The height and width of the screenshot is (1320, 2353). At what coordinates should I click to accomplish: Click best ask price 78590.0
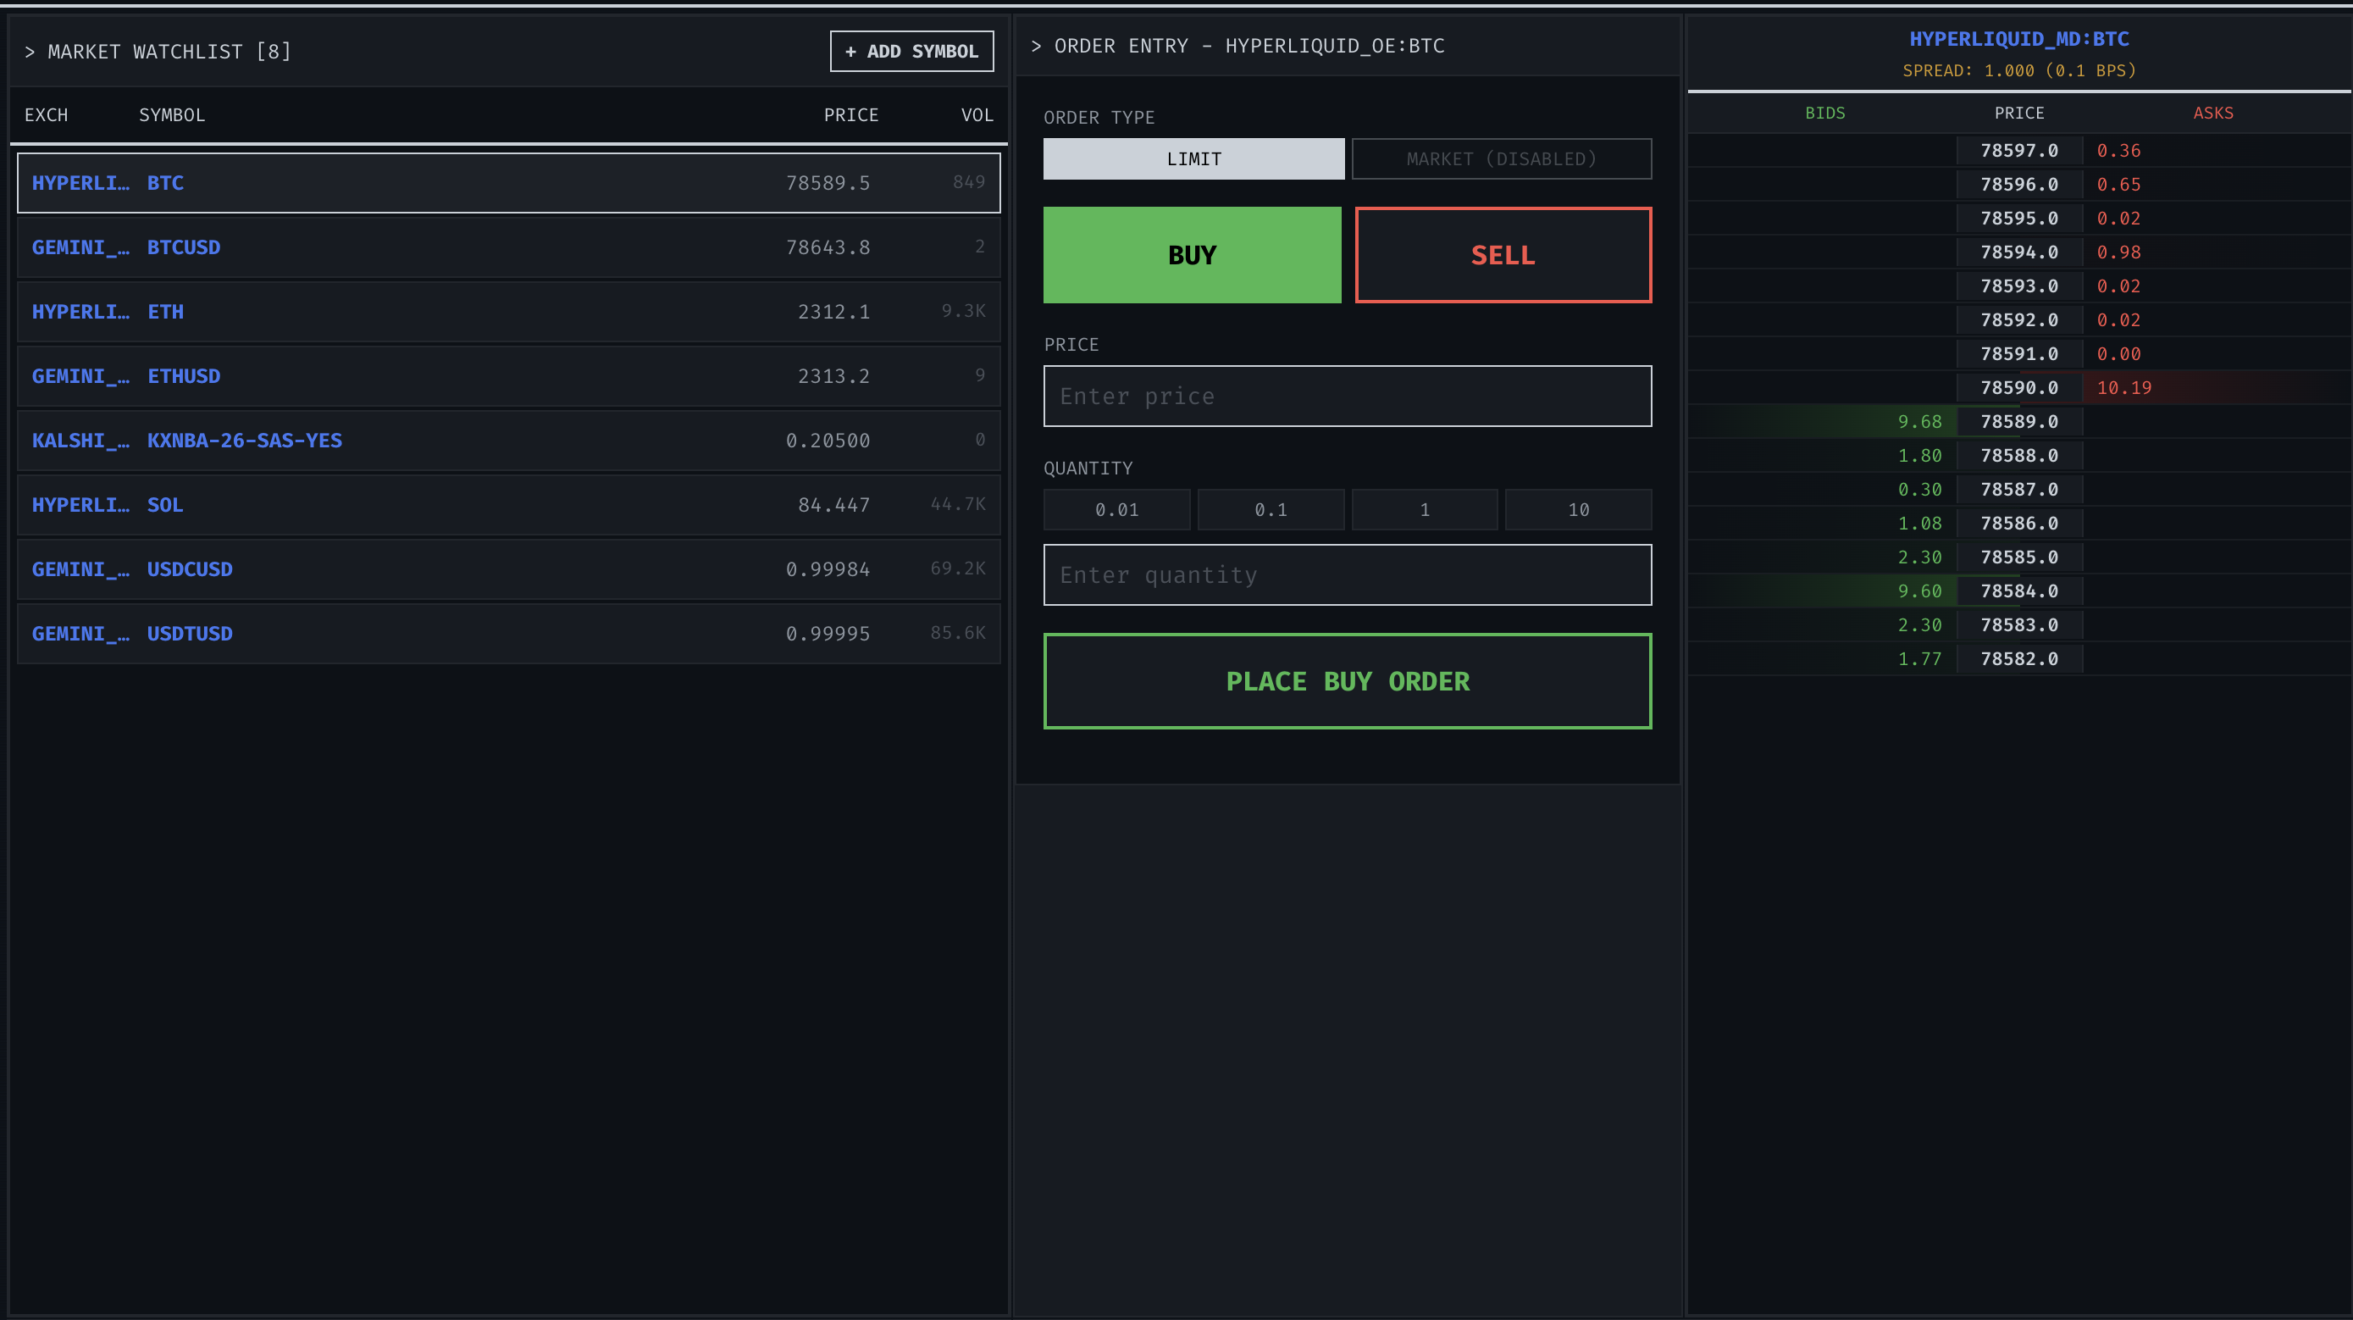point(2019,387)
